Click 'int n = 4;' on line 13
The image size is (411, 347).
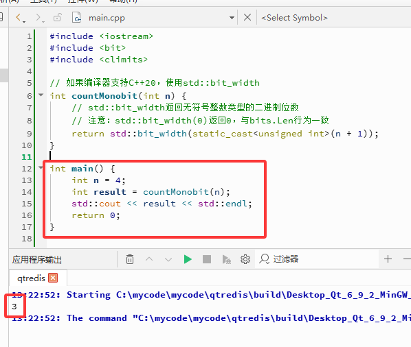pyautogui.click(x=98, y=180)
